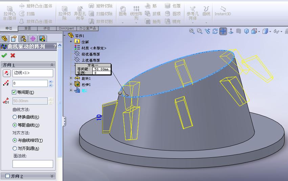Click the Zoom to Area view icon
This screenshot has width=288, height=181.
(x=199, y=31)
